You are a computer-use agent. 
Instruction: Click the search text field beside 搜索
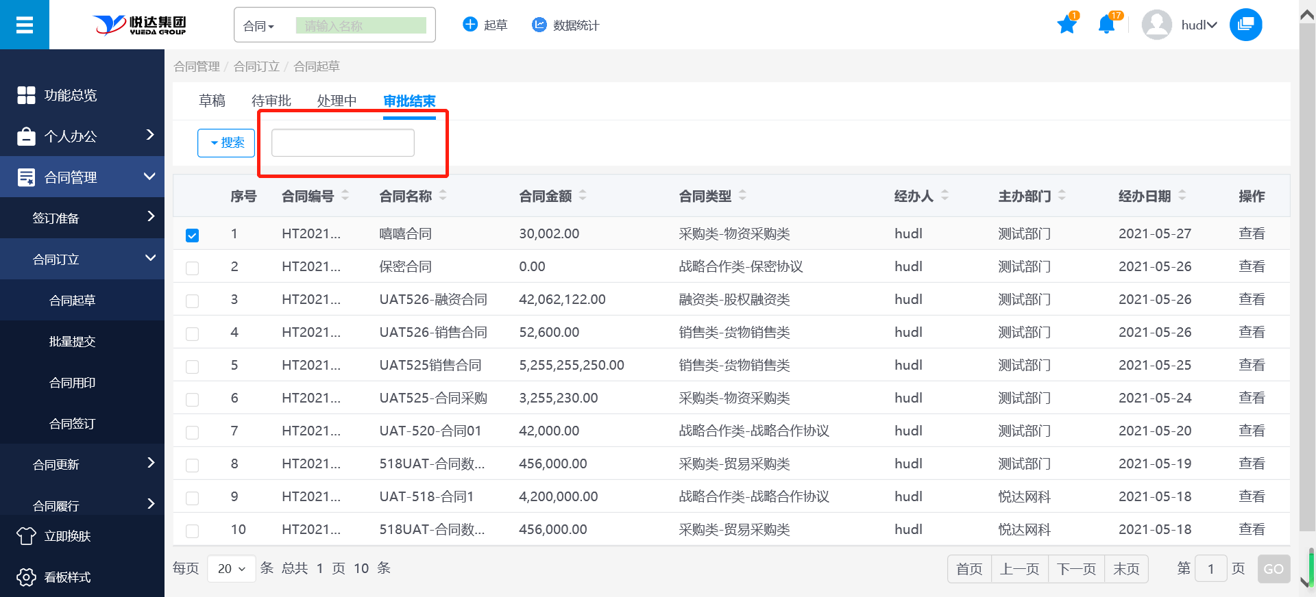343,143
